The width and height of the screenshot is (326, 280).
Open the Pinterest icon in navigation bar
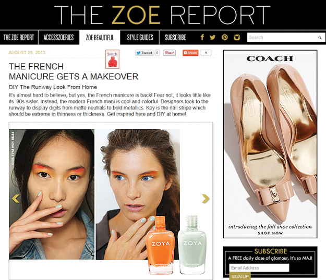(224, 38)
